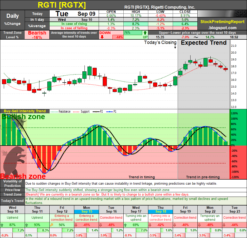Click the 18.92 upper price value

pos(234,37)
